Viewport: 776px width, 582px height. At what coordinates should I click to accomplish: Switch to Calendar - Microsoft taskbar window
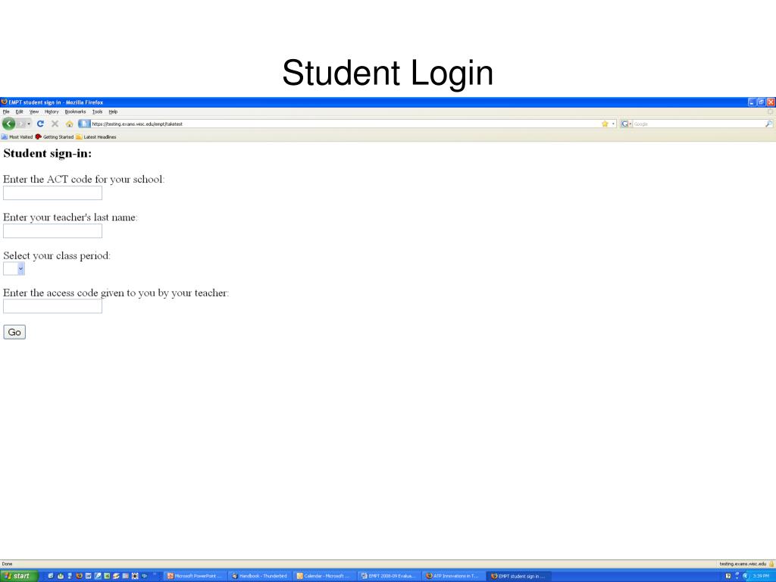point(324,576)
